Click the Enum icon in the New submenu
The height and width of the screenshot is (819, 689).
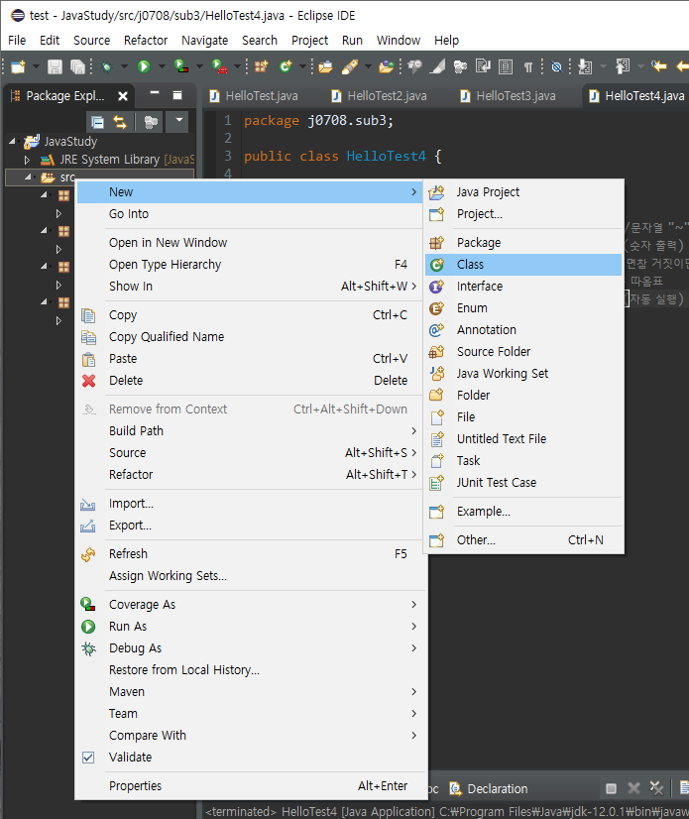[437, 308]
